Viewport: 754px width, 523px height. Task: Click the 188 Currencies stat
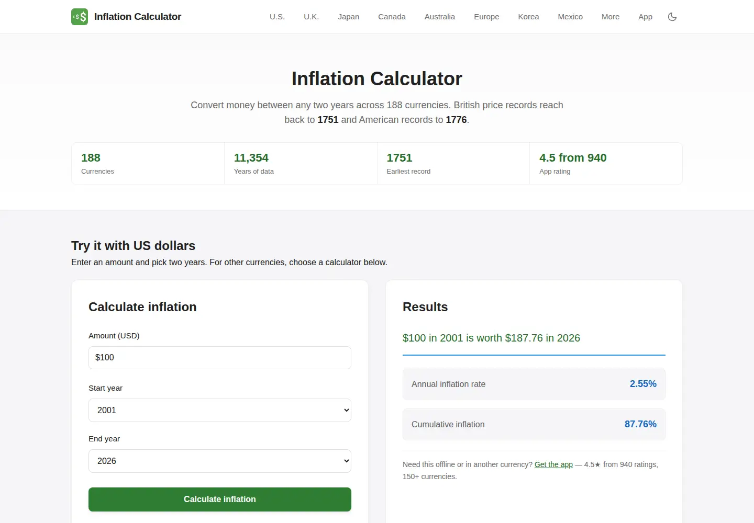tap(148, 164)
